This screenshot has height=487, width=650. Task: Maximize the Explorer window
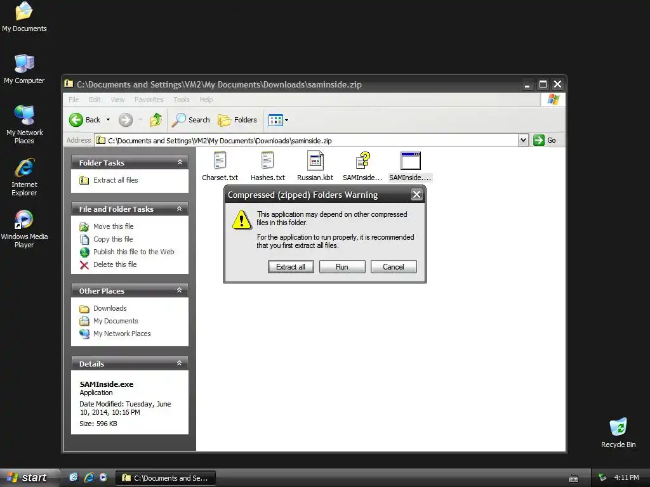pyautogui.click(x=543, y=84)
